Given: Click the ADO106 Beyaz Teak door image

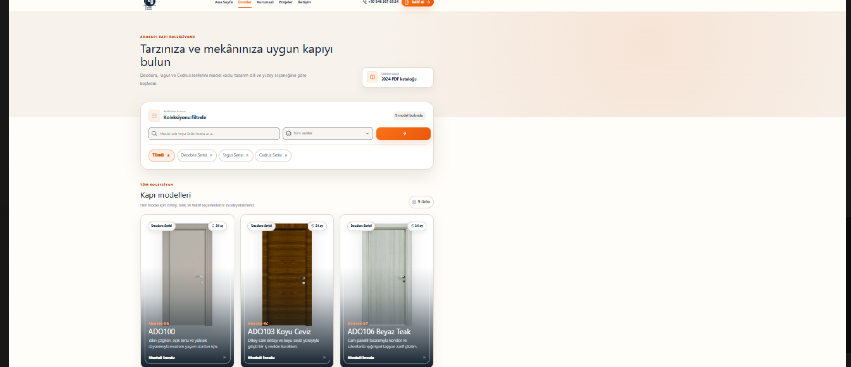Looking at the screenshot, I should point(386,274).
